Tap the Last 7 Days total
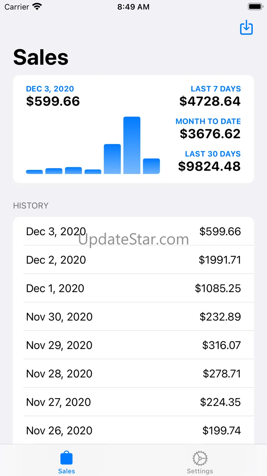 (210, 101)
